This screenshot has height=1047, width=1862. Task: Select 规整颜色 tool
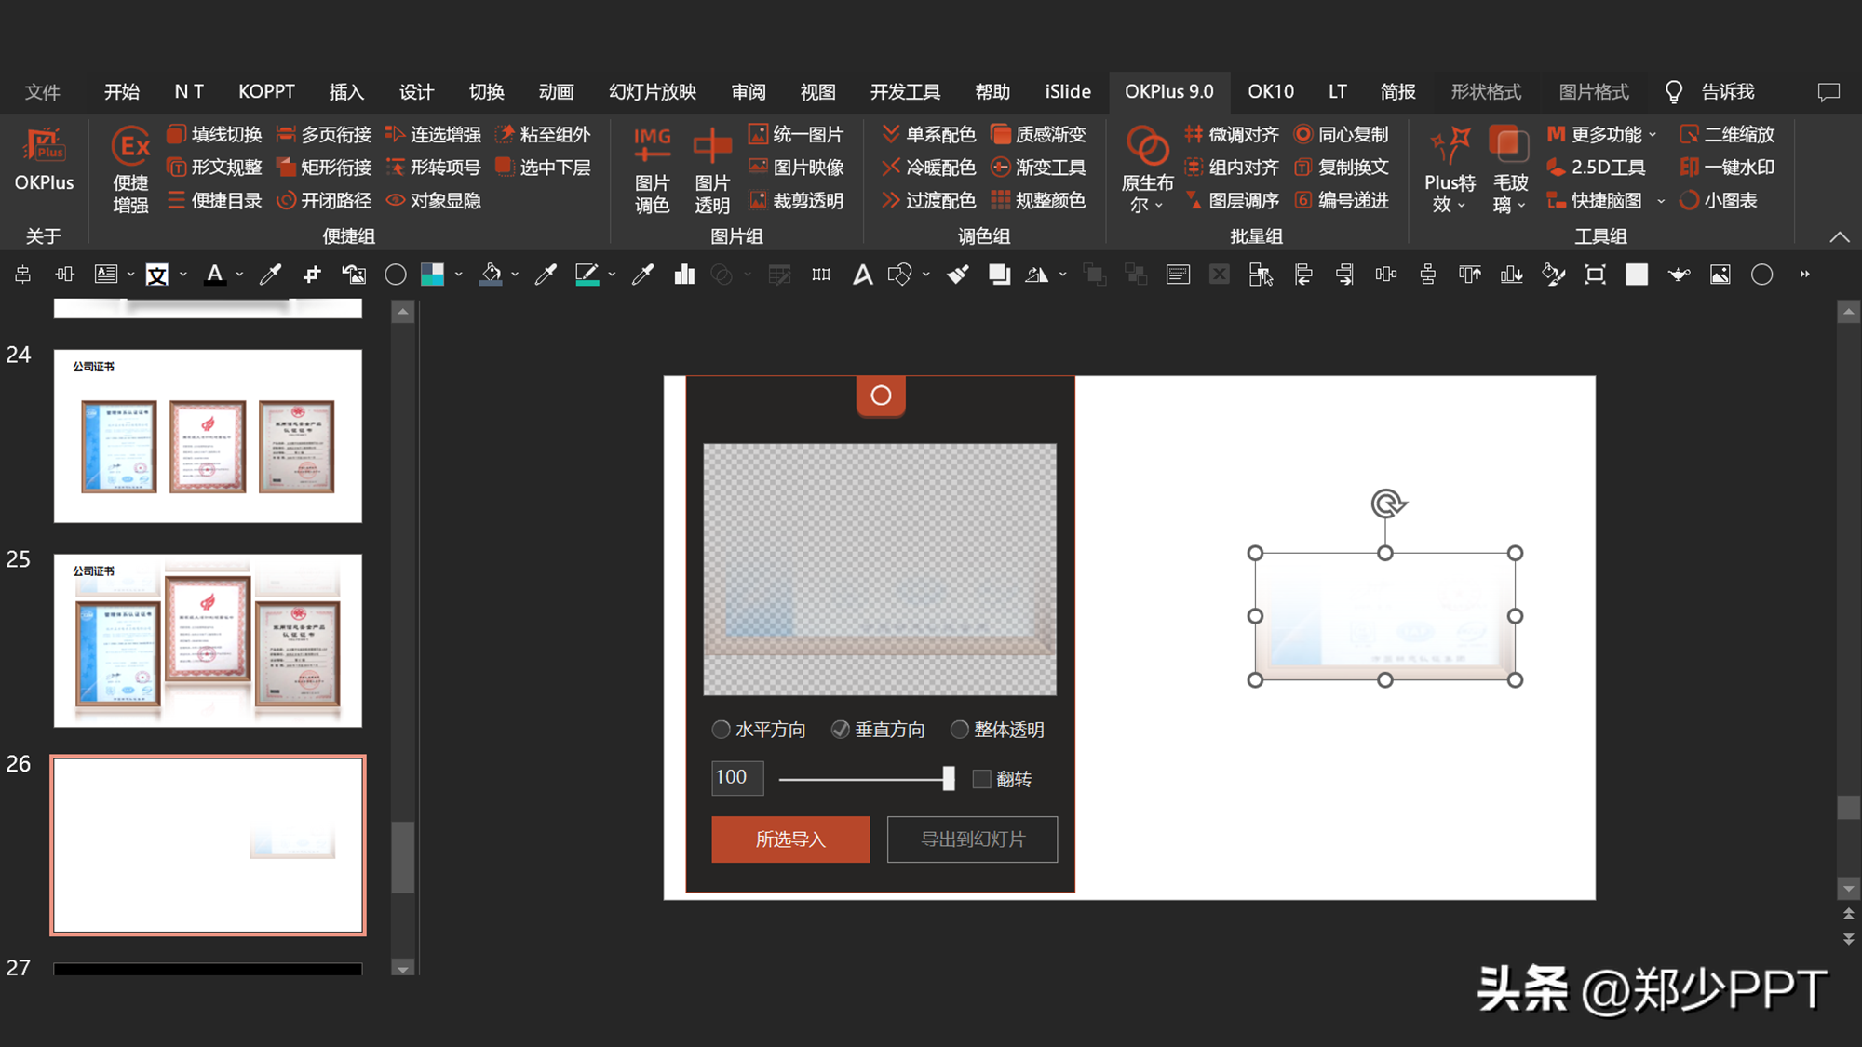(x=1039, y=200)
